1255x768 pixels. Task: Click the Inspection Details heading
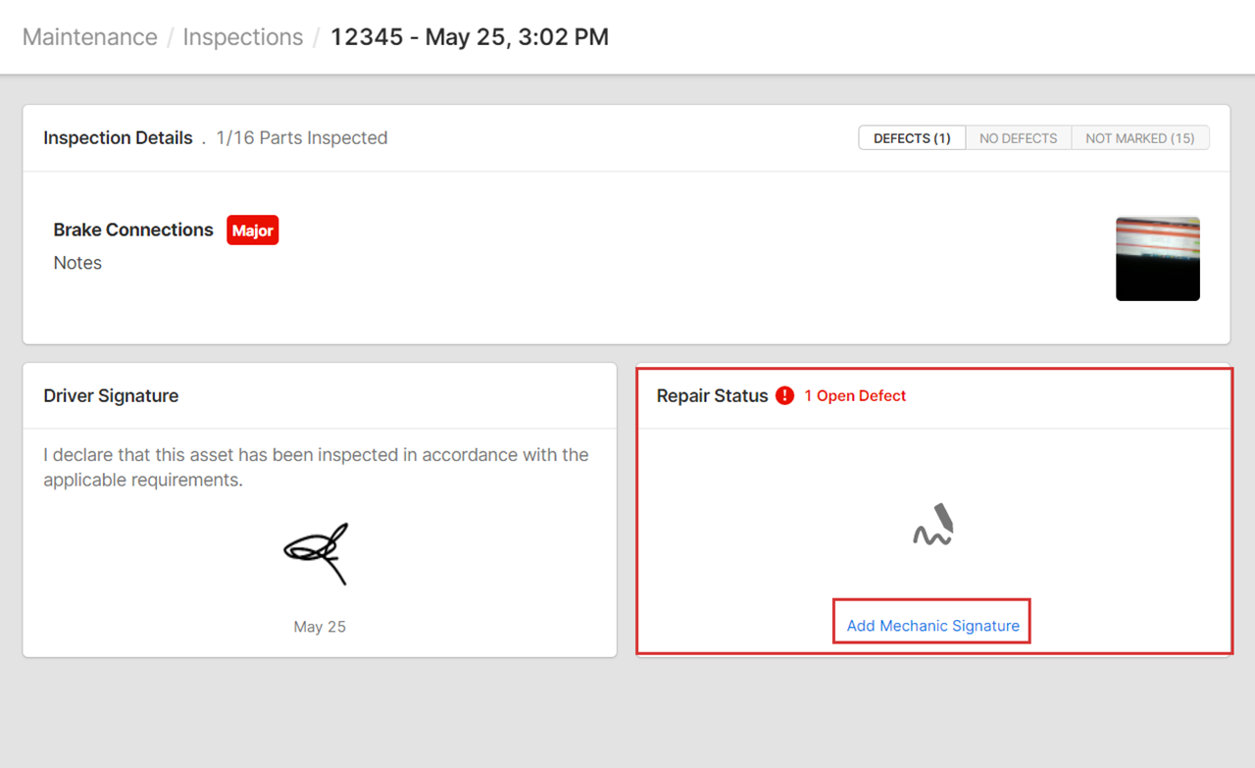pyautogui.click(x=118, y=138)
